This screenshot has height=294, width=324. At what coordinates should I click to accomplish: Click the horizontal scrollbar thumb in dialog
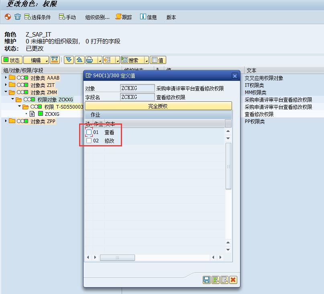pyautogui.click(x=117, y=257)
